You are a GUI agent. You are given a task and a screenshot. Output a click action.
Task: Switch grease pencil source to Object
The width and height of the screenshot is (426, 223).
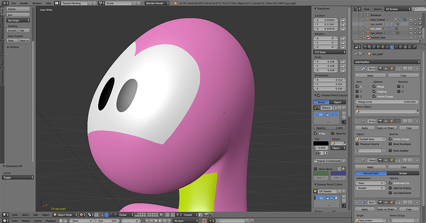(x=338, y=102)
